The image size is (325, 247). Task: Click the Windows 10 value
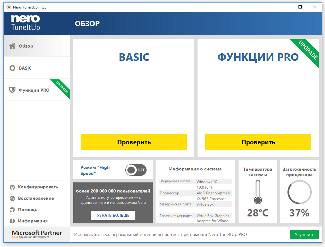click(207, 182)
